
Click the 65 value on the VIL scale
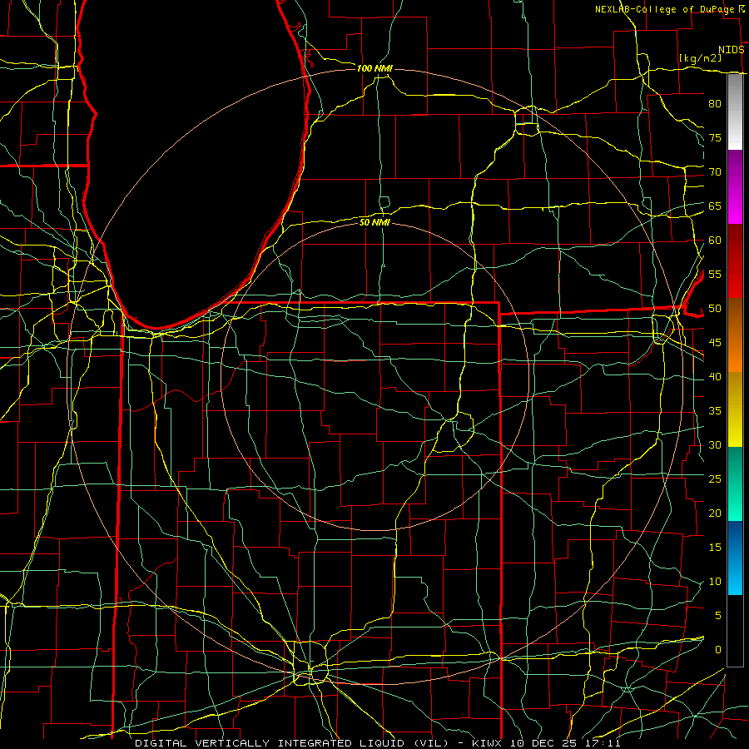pyautogui.click(x=715, y=206)
